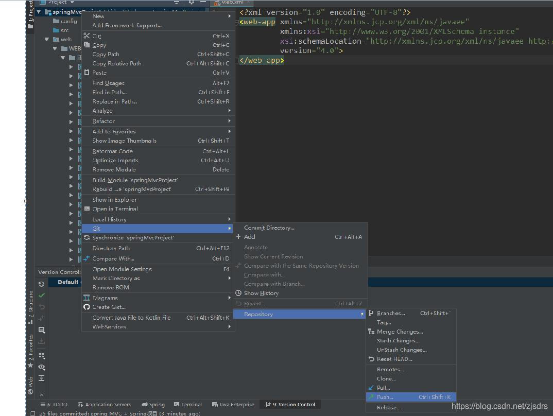Expand the Refactor submenu

(x=158, y=121)
